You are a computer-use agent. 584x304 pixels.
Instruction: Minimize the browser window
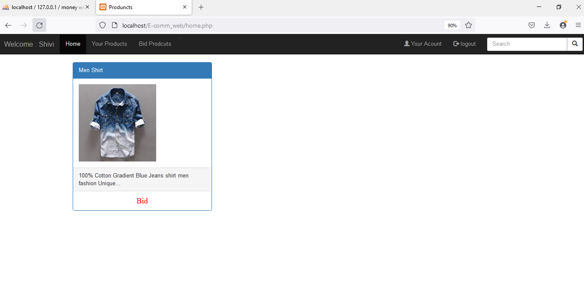(x=539, y=7)
